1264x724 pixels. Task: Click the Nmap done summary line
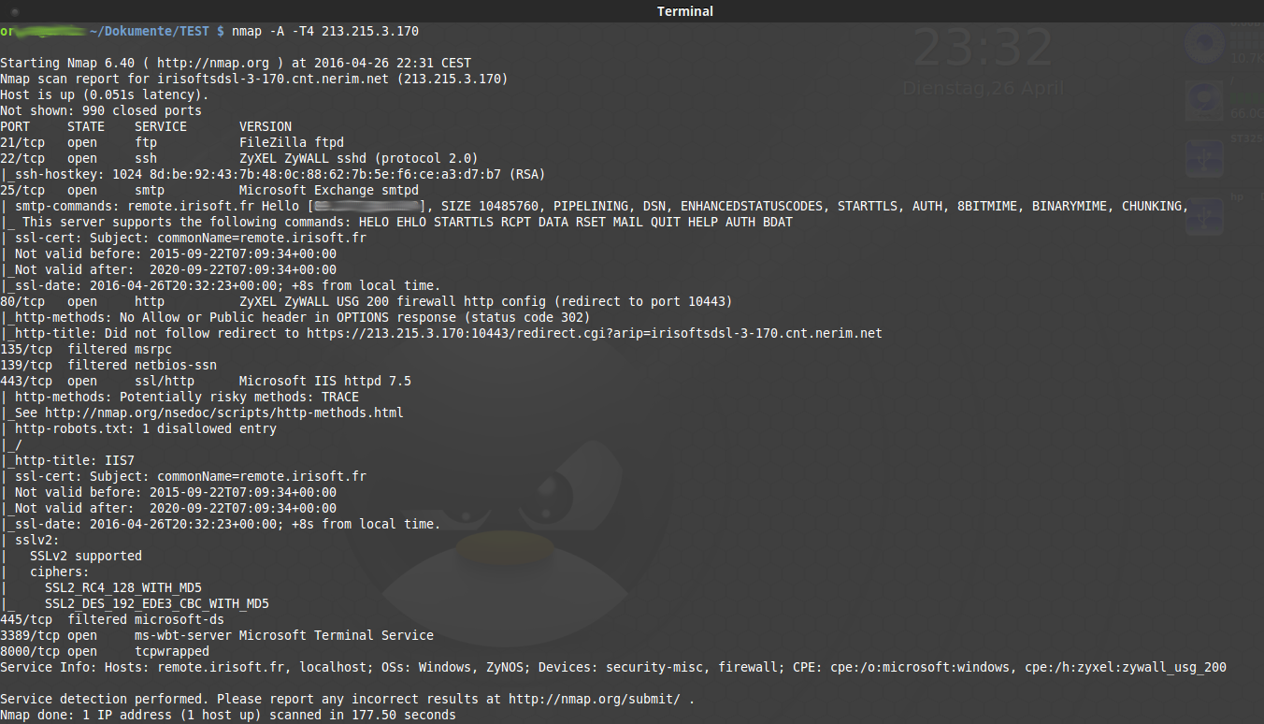tap(228, 715)
